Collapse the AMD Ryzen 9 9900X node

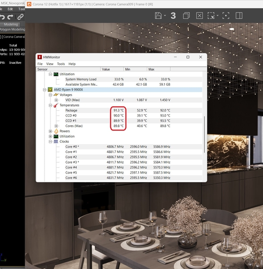pyautogui.click(x=45, y=90)
